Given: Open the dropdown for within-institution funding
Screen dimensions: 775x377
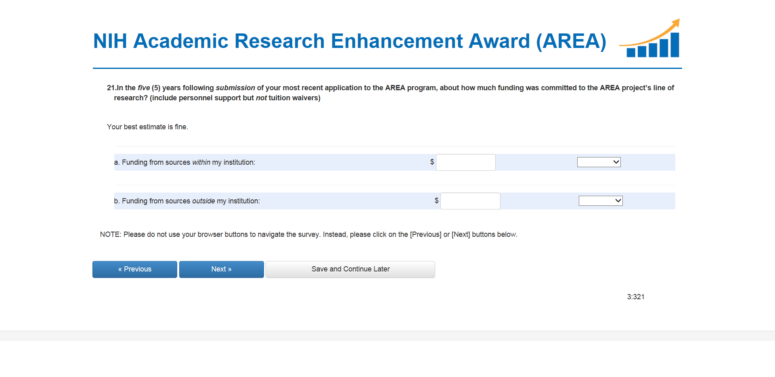Looking at the screenshot, I should click(599, 162).
